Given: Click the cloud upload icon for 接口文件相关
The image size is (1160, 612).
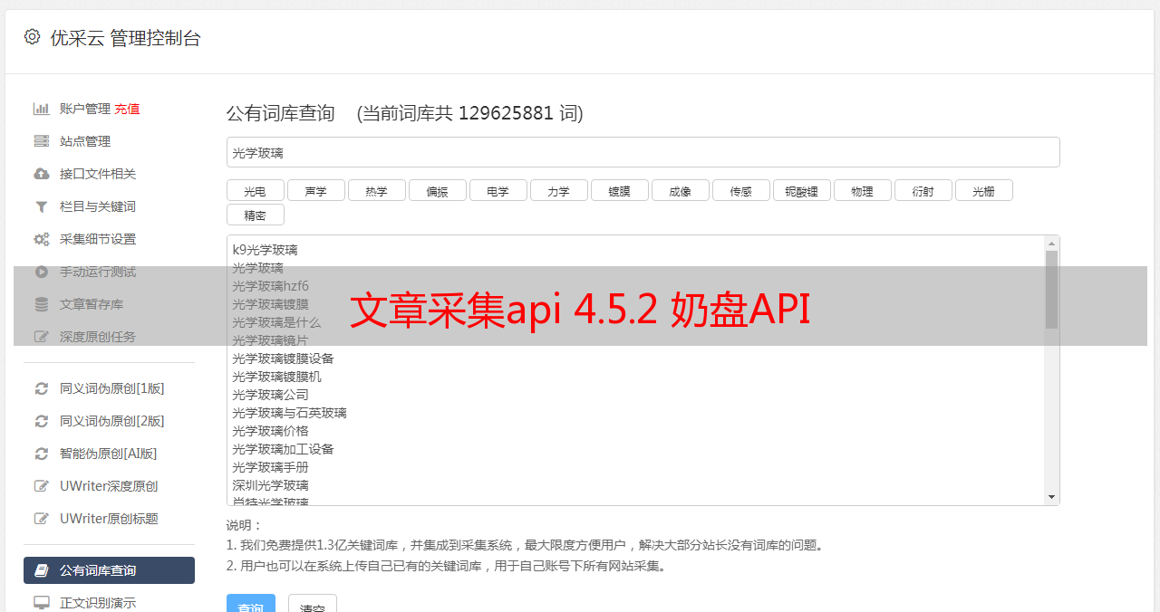Looking at the screenshot, I should click(42, 174).
